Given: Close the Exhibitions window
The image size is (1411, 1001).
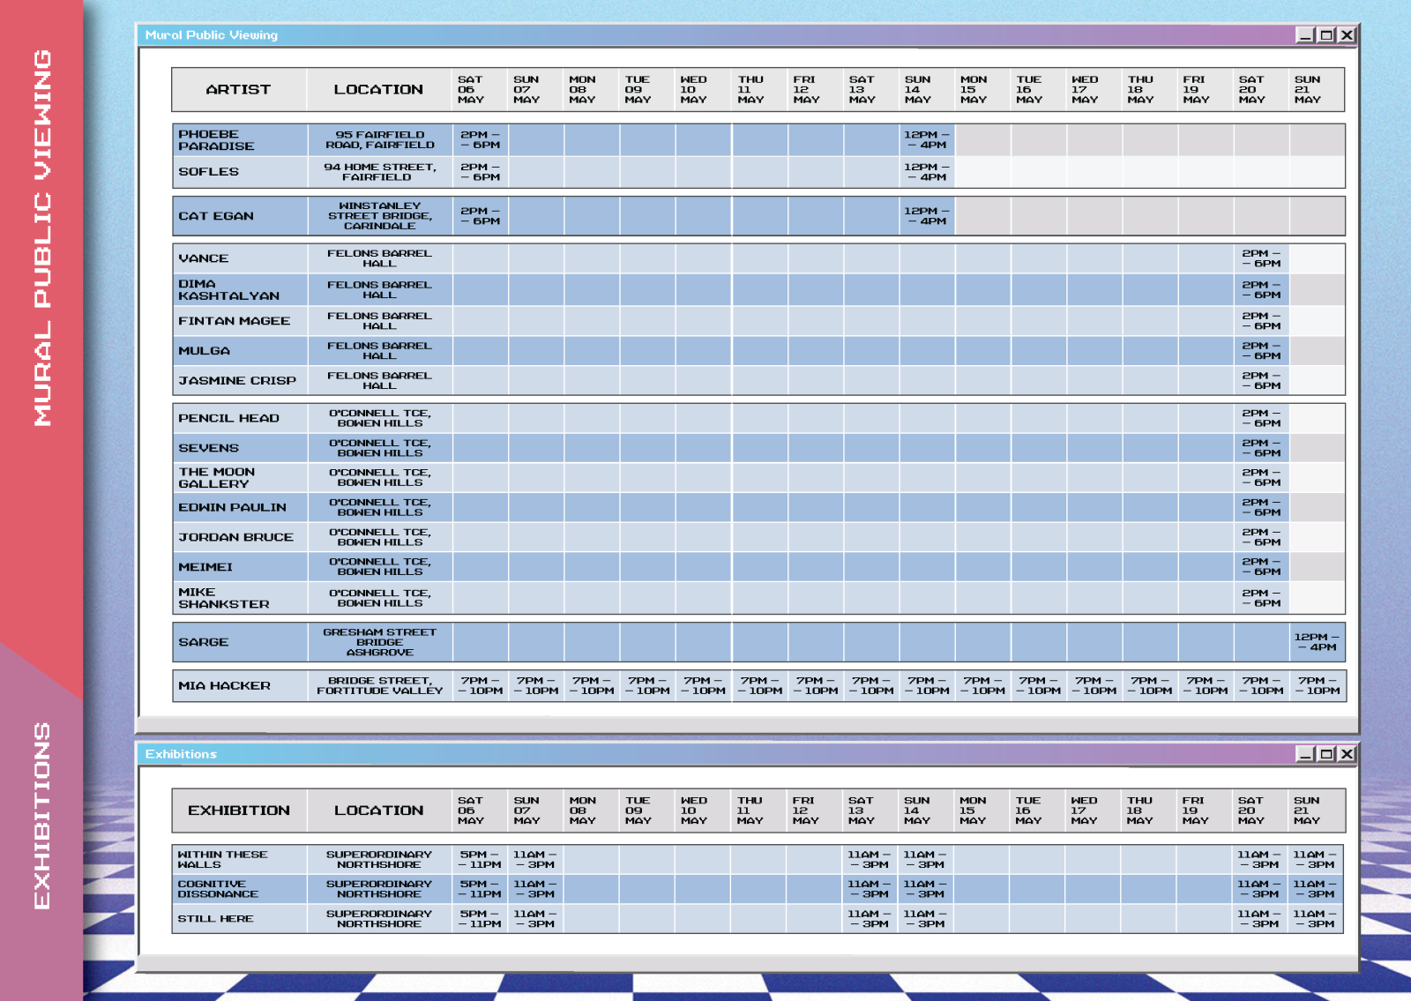Looking at the screenshot, I should click(x=1347, y=754).
